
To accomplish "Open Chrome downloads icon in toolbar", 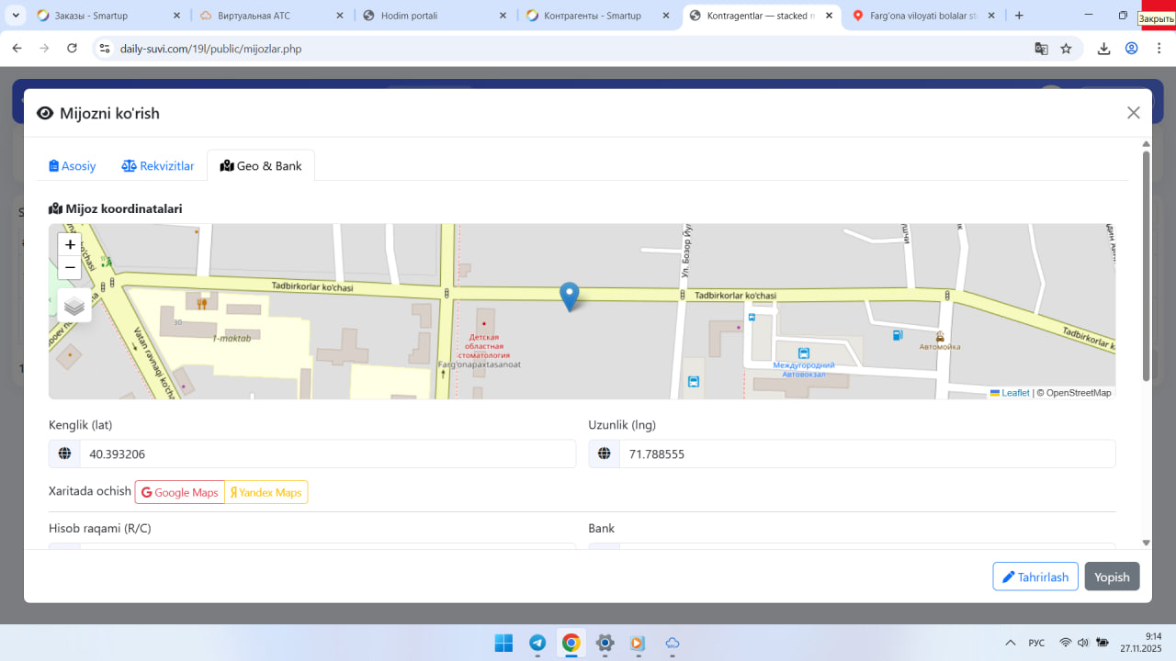I will [1104, 49].
